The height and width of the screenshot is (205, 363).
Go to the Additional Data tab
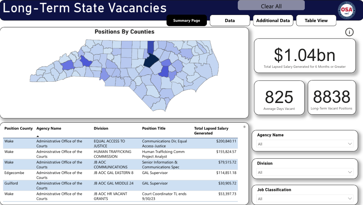click(273, 21)
